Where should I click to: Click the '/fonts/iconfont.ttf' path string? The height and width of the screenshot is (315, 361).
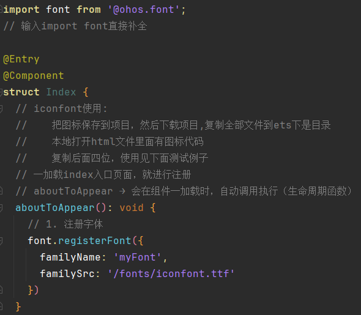pyautogui.click(x=171, y=273)
